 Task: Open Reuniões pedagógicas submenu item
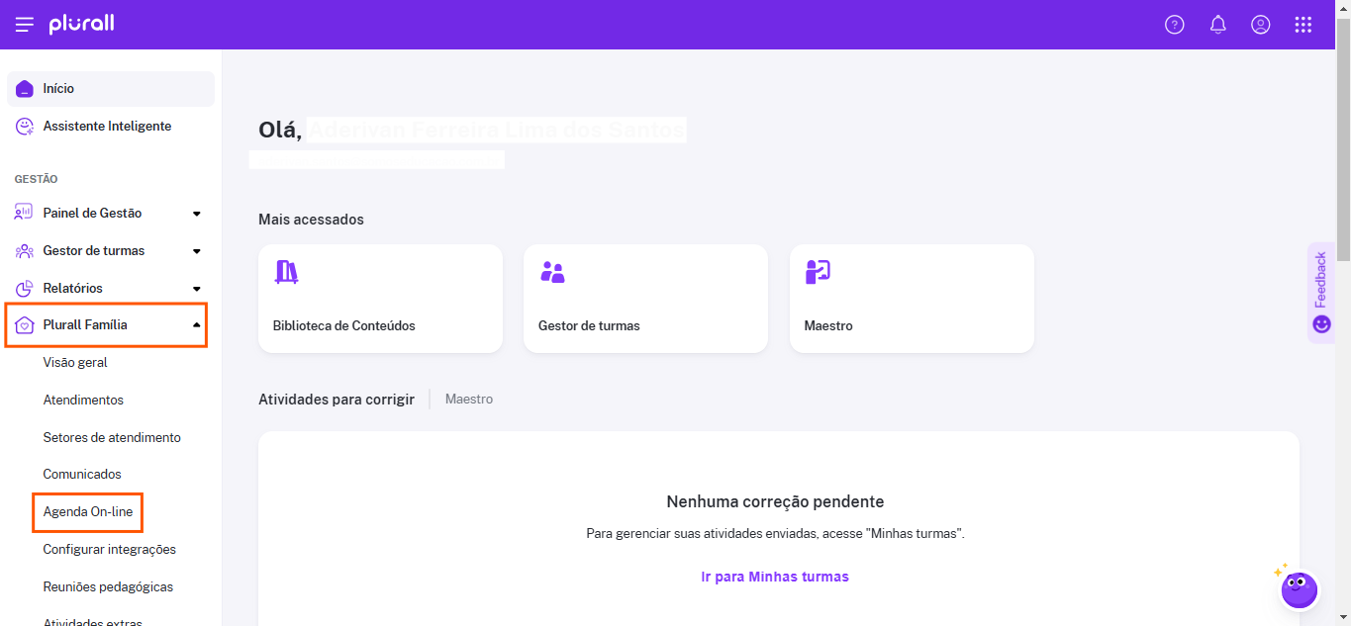point(108,587)
